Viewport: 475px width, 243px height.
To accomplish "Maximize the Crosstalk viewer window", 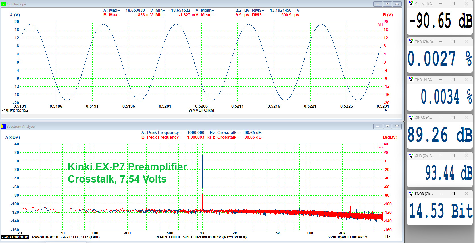I will [x=453, y=3].
